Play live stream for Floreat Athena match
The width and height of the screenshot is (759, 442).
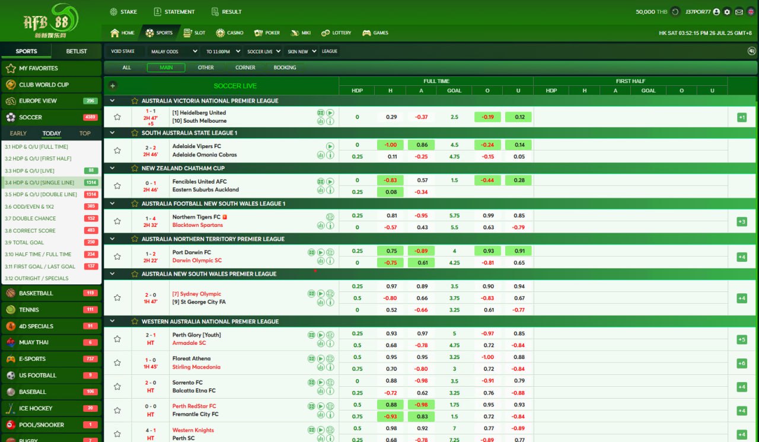(321, 358)
